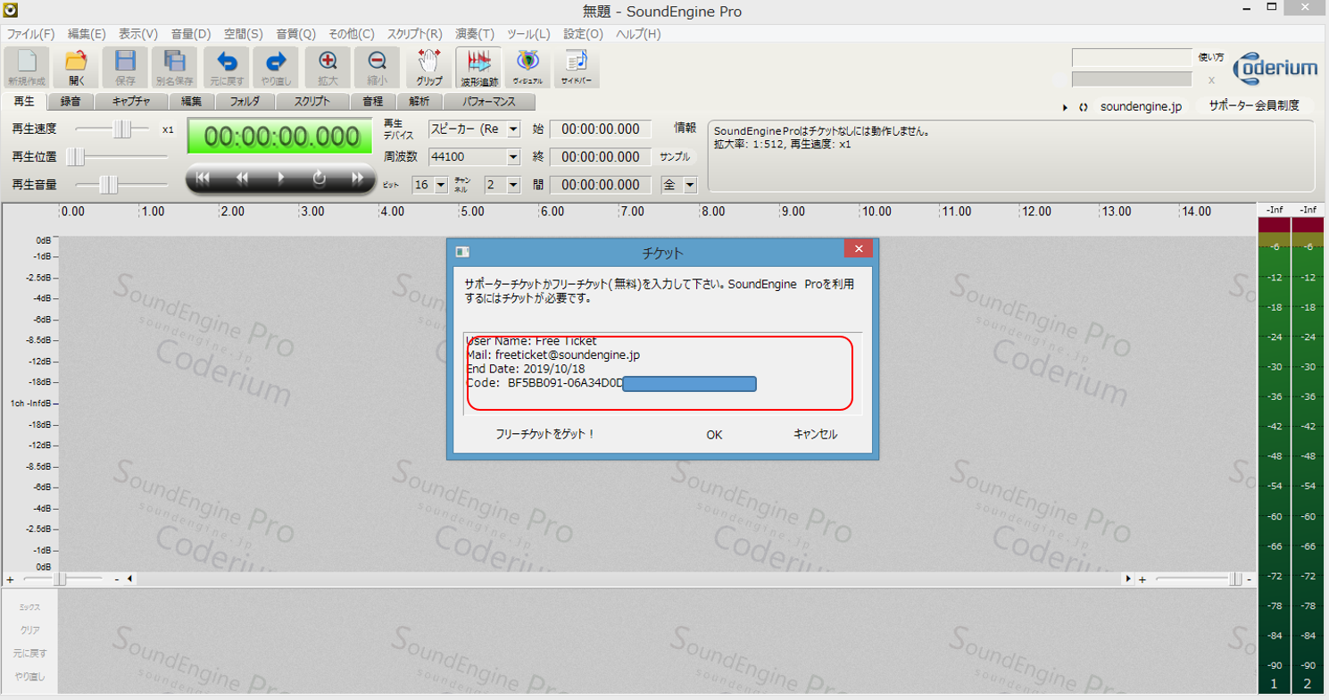Confirm the ticket with OK
This screenshot has height=700, width=1329.
point(714,435)
